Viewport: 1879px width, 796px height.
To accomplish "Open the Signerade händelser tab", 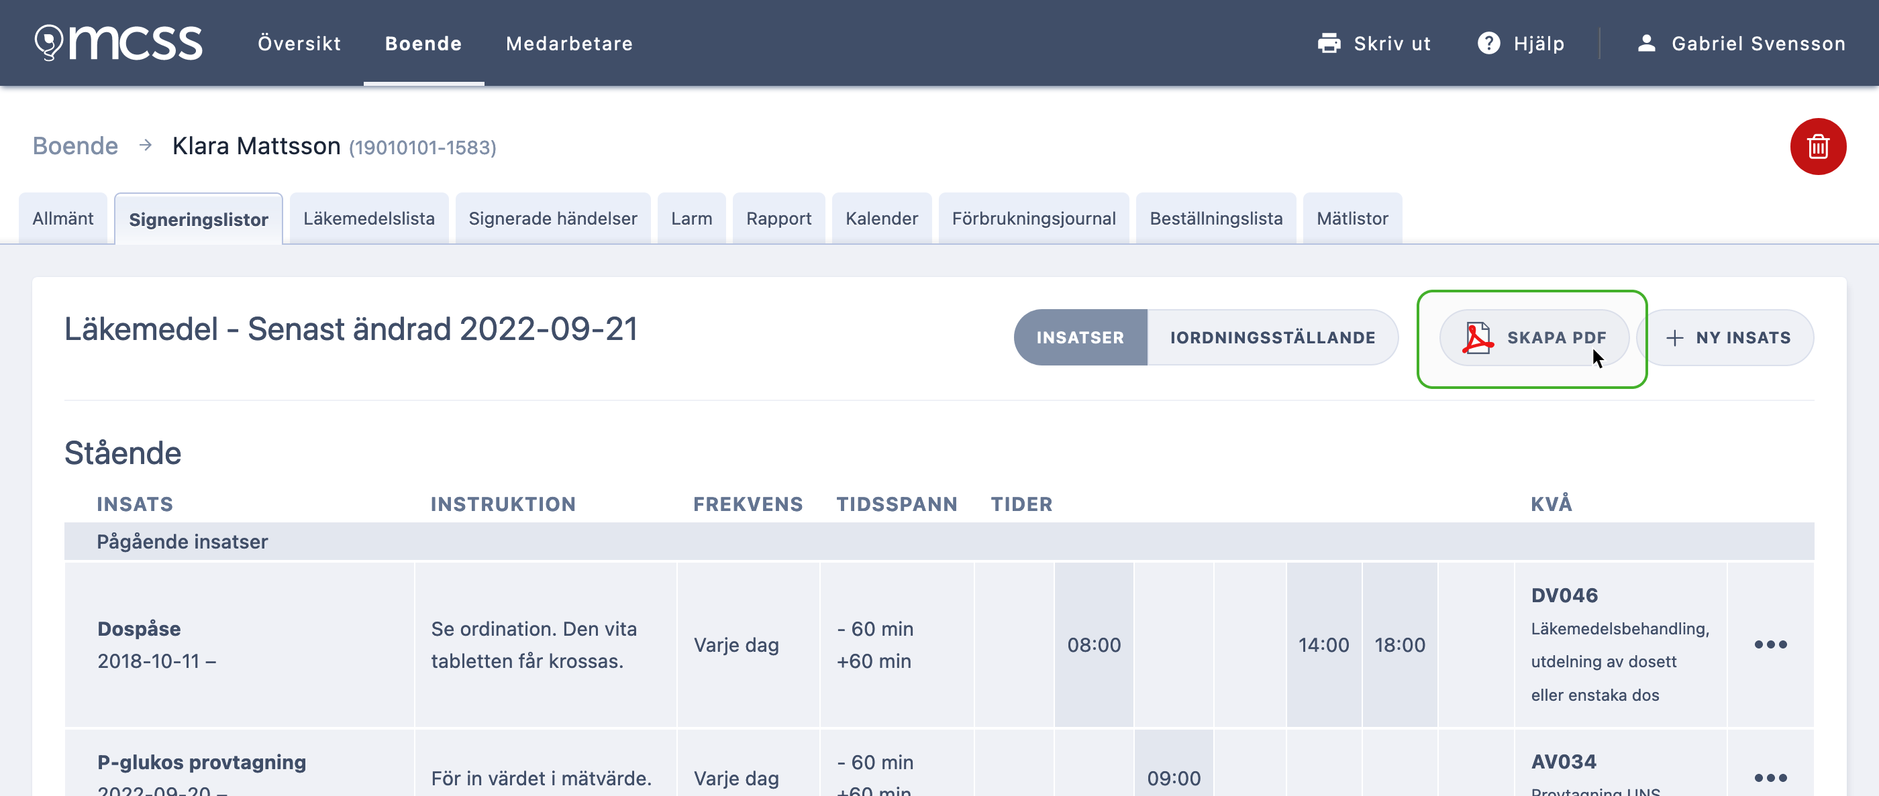I will pos(552,219).
